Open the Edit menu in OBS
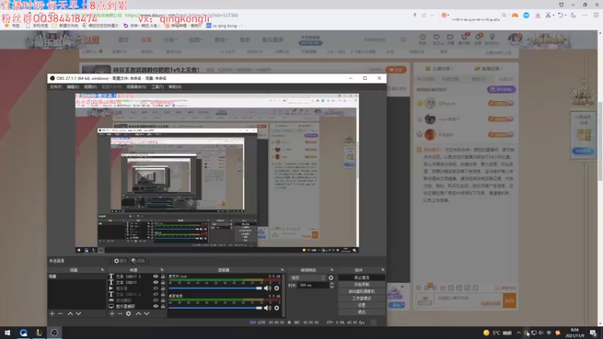 click(72, 87)
